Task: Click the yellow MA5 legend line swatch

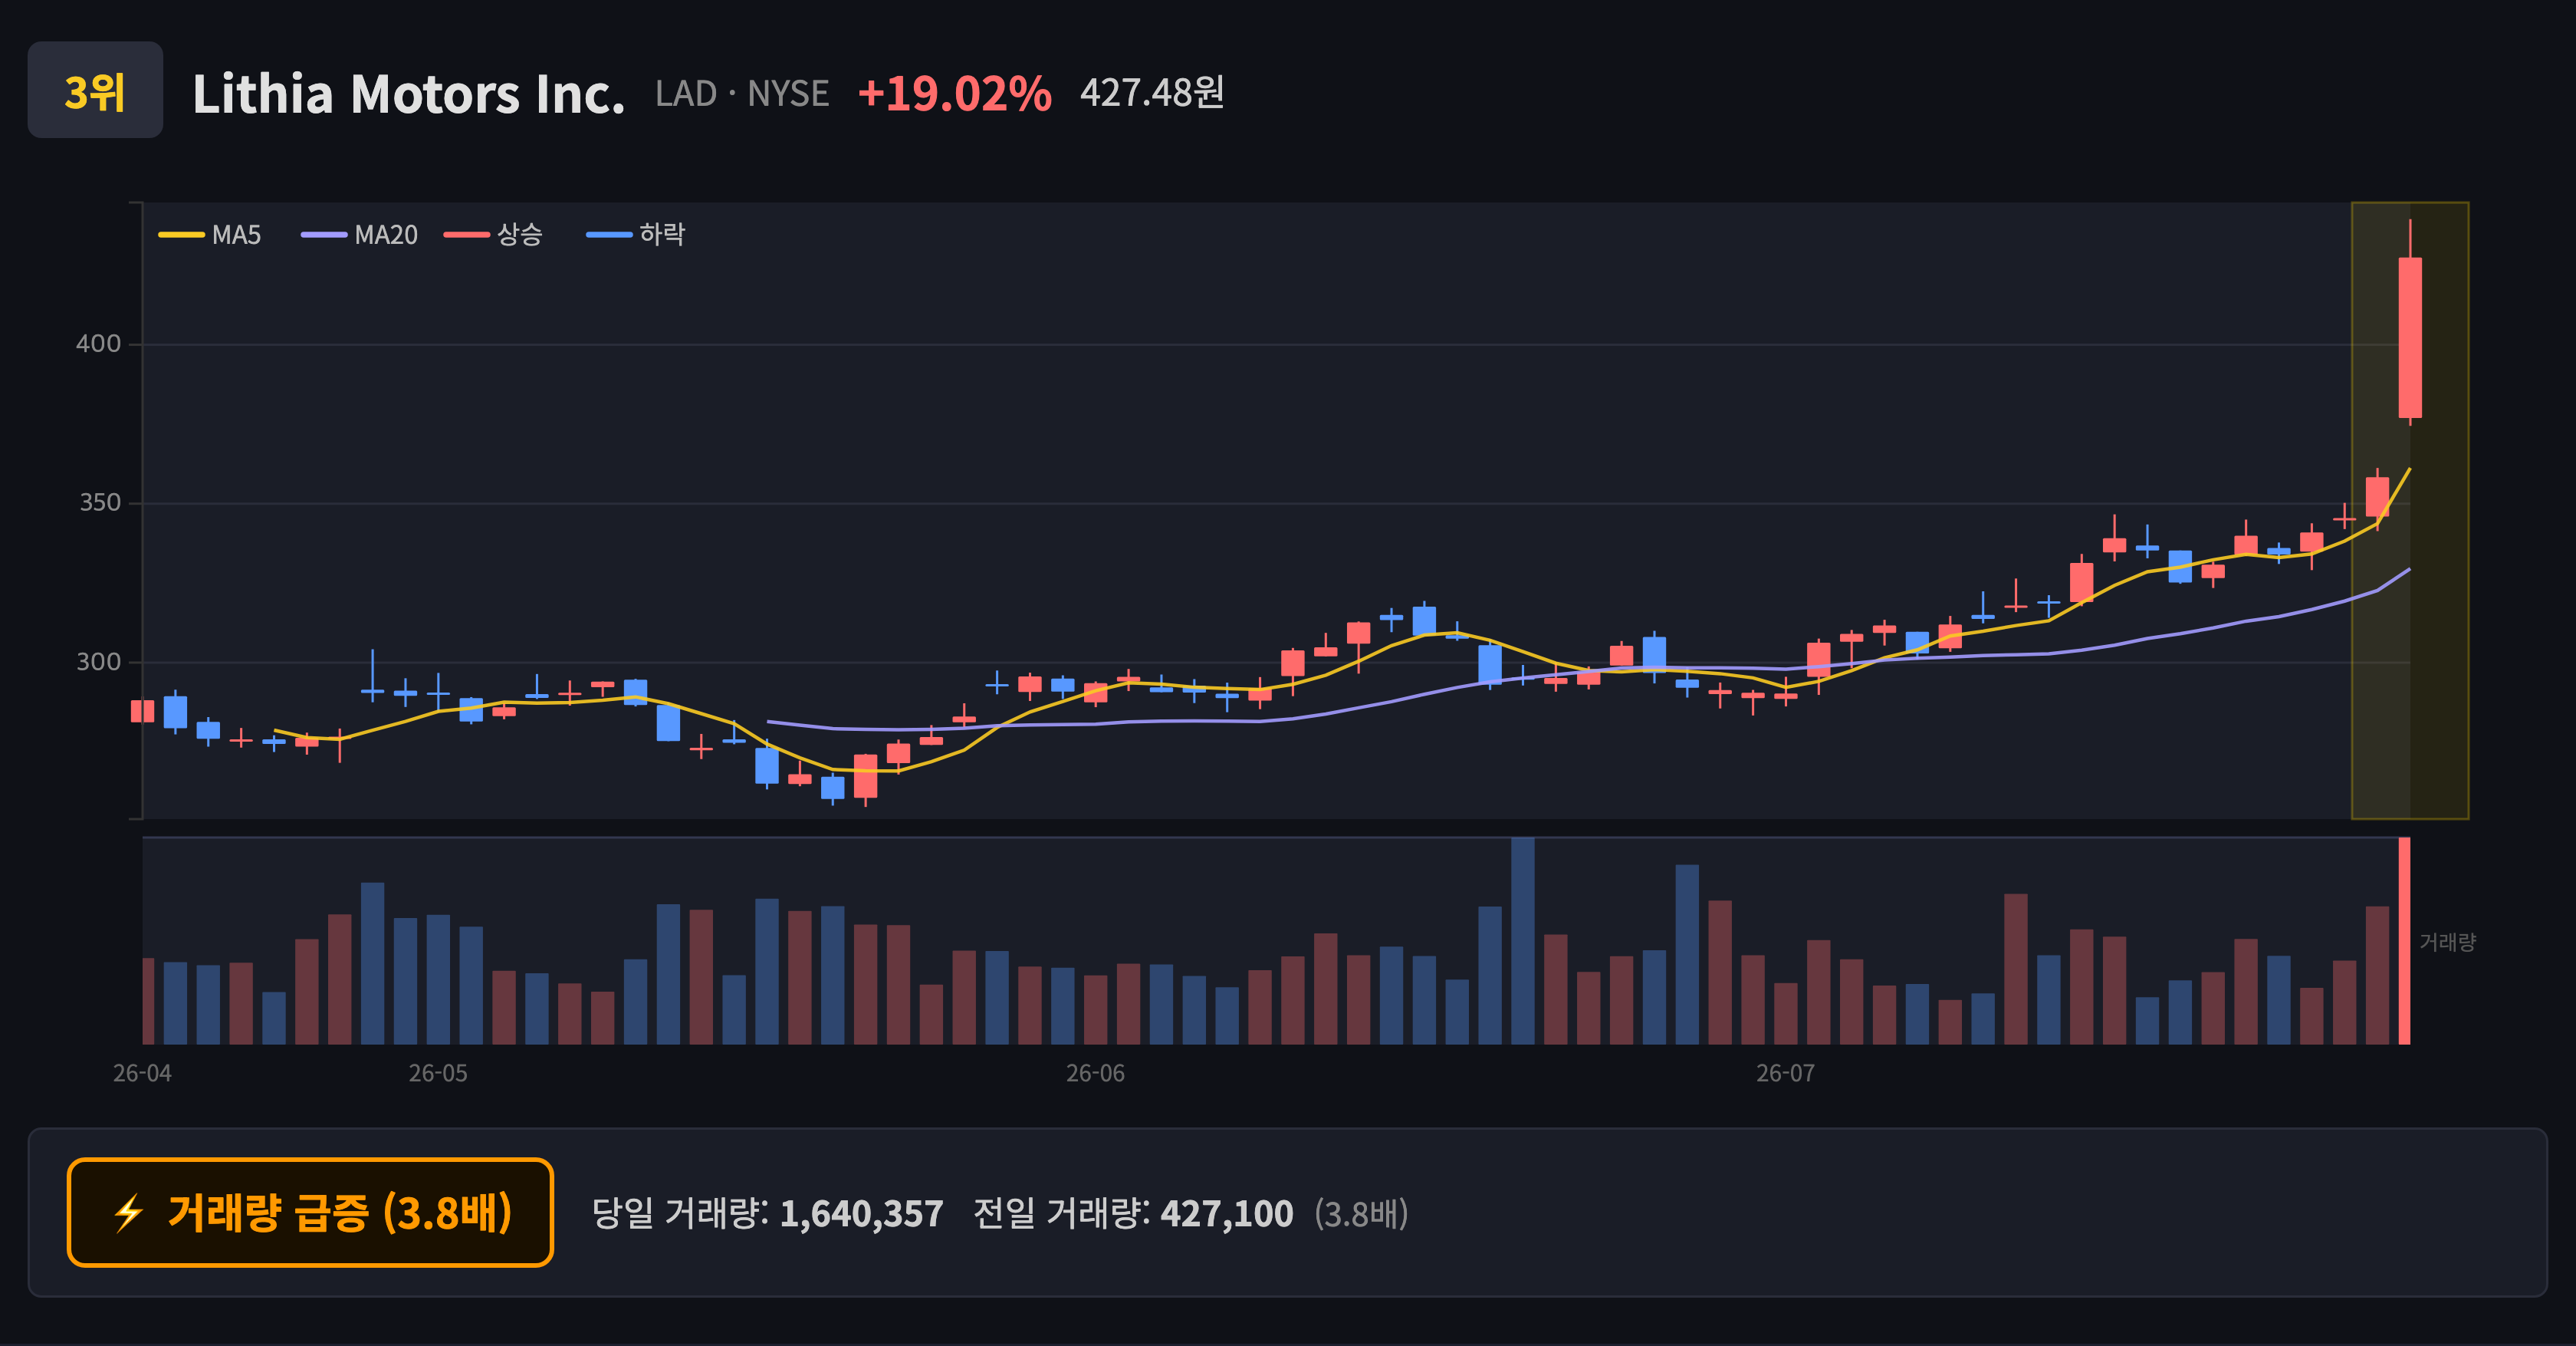Action: point(181,235)
